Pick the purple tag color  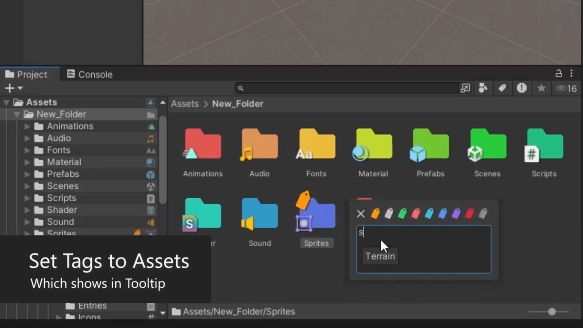pyautogui.click(x=456, y=213)
